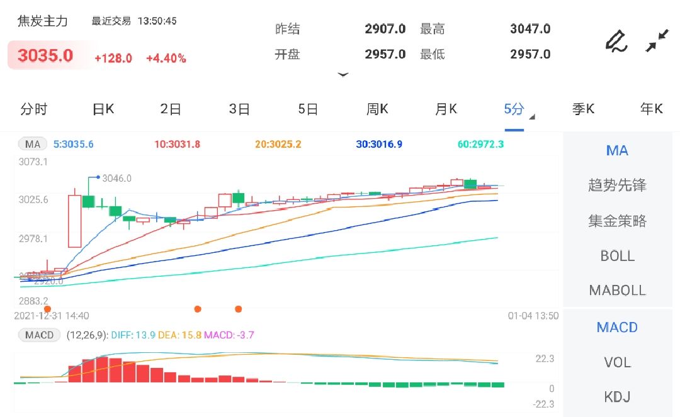
Task: Click the 60:2972.3 MA60 value
Action: point(480,144)
